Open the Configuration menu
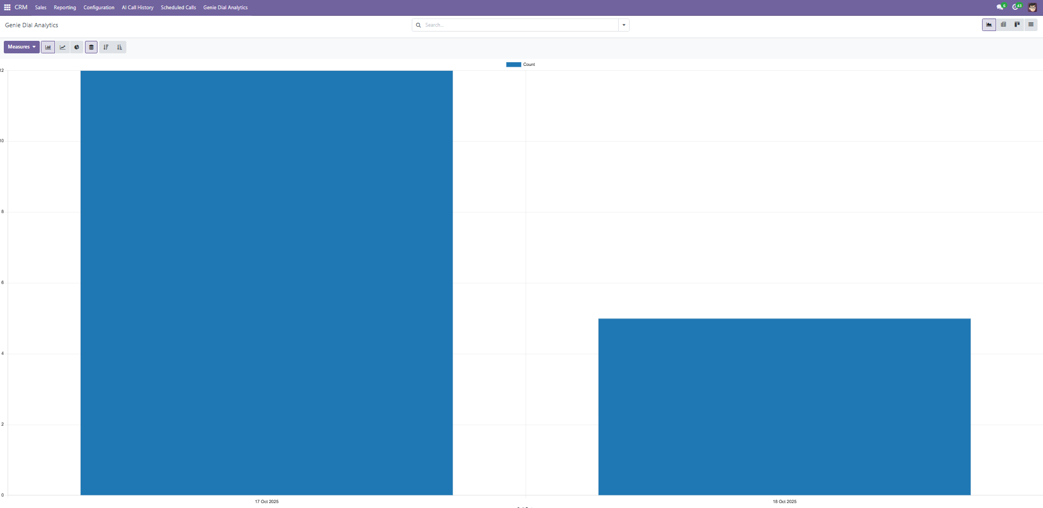 pyautogui.click(x=99, y=8)
